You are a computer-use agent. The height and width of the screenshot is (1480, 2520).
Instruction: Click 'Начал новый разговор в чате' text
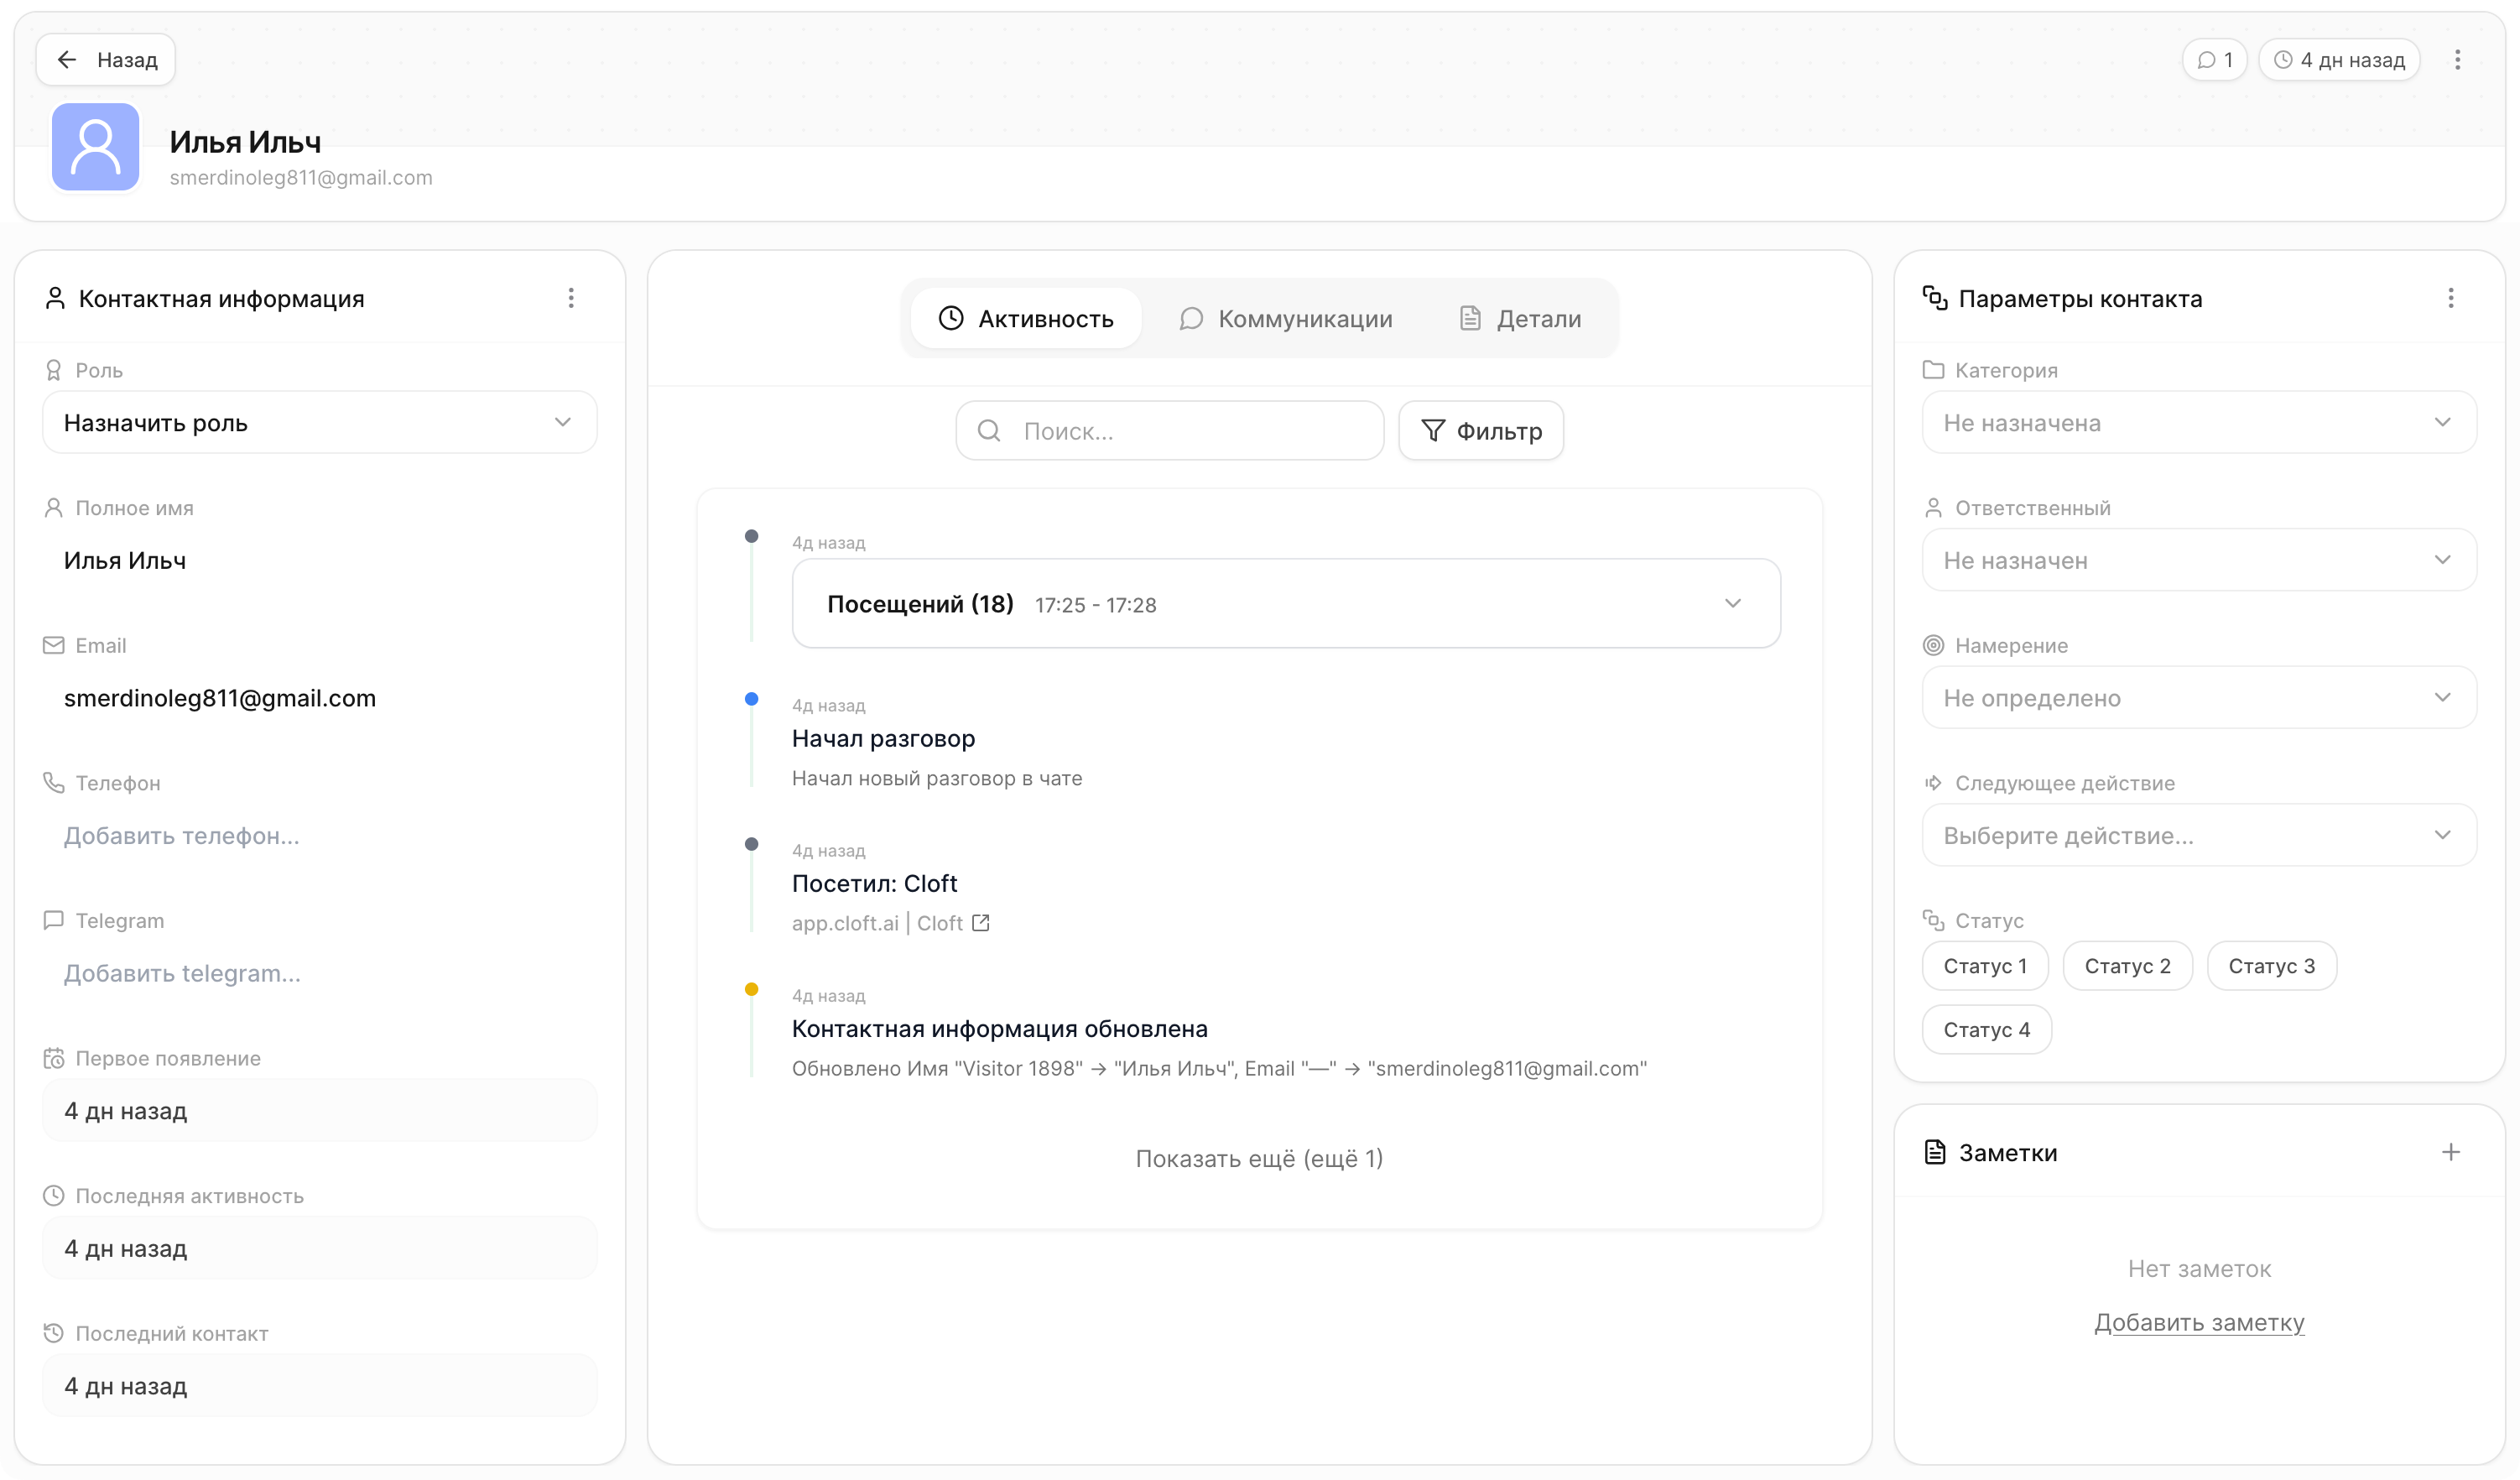click(x=937, y=778)
